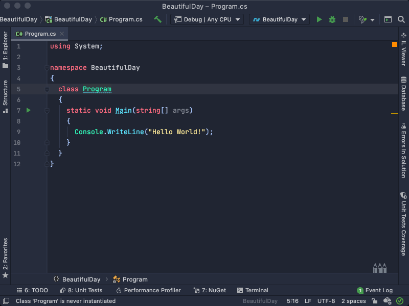The width and height of the screenshot is (409, 306).
Task: Click the fold end marker on line 11
Action: [x=47, y=154]
